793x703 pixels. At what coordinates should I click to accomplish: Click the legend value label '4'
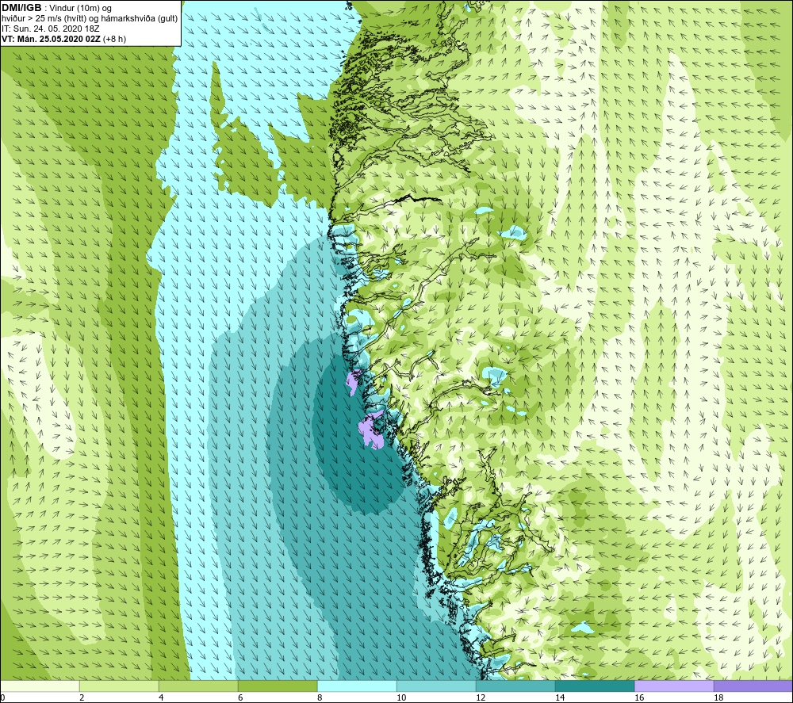(161, 697)
